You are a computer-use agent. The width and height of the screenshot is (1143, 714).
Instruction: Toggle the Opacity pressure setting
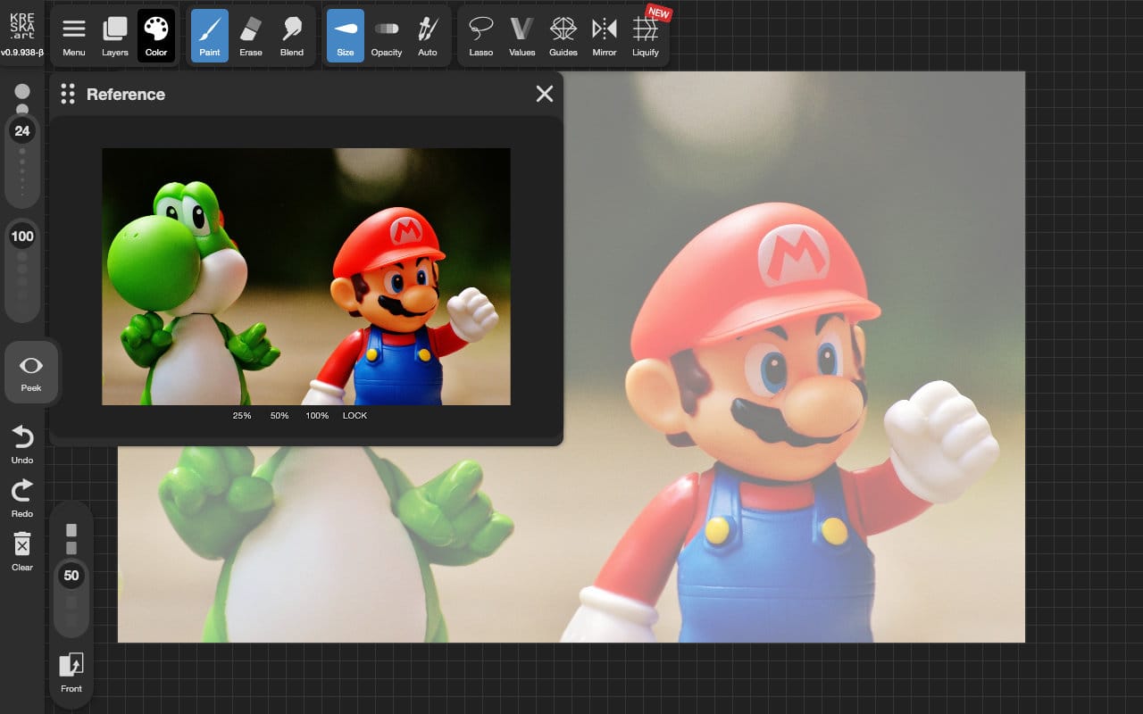click(387, 36)
